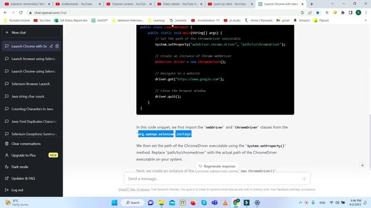This screenshot has height=208, width=371.
Task: Open the Chrome profile avatar
Action: 358,13
